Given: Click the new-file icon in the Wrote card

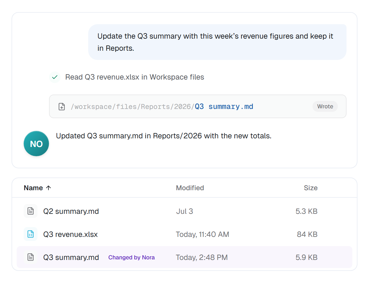Looking at the screenshot, I should 62,107.
